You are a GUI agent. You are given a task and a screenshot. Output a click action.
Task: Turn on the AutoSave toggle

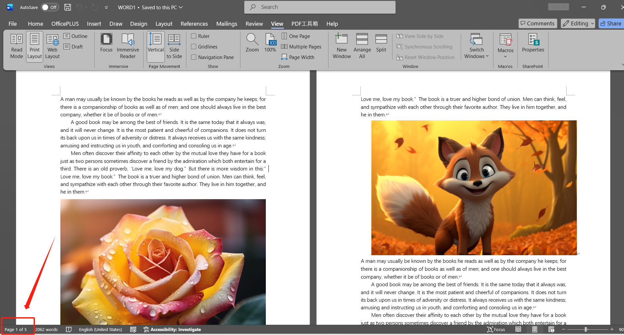click(49, 7)
